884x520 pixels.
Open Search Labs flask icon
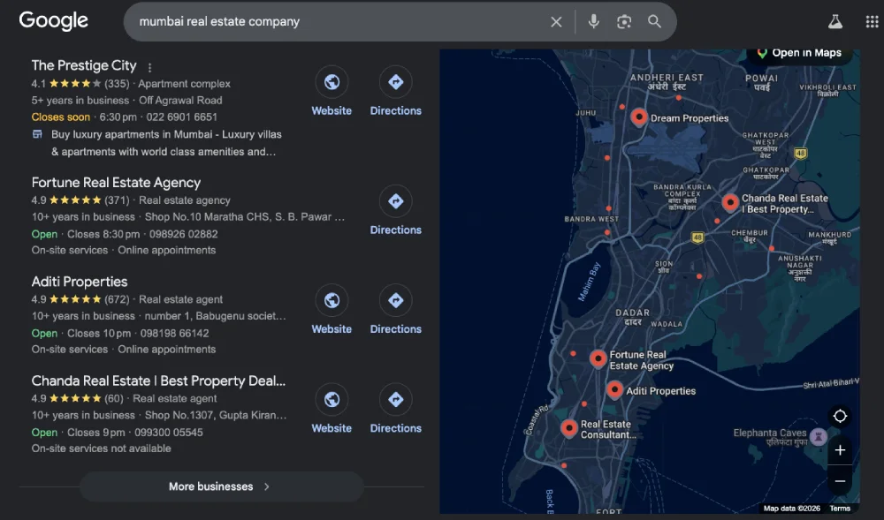coord(835,22)
